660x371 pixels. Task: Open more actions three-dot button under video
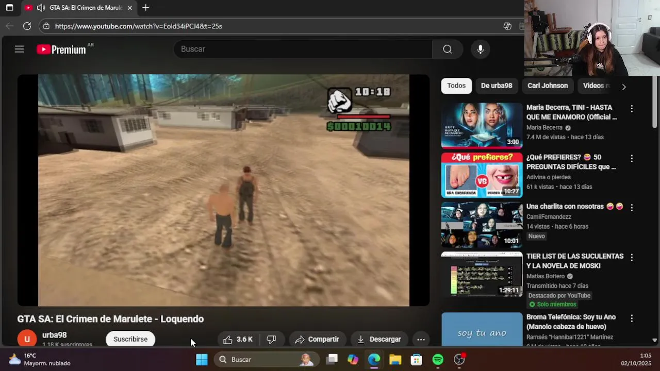click(421, 339)
